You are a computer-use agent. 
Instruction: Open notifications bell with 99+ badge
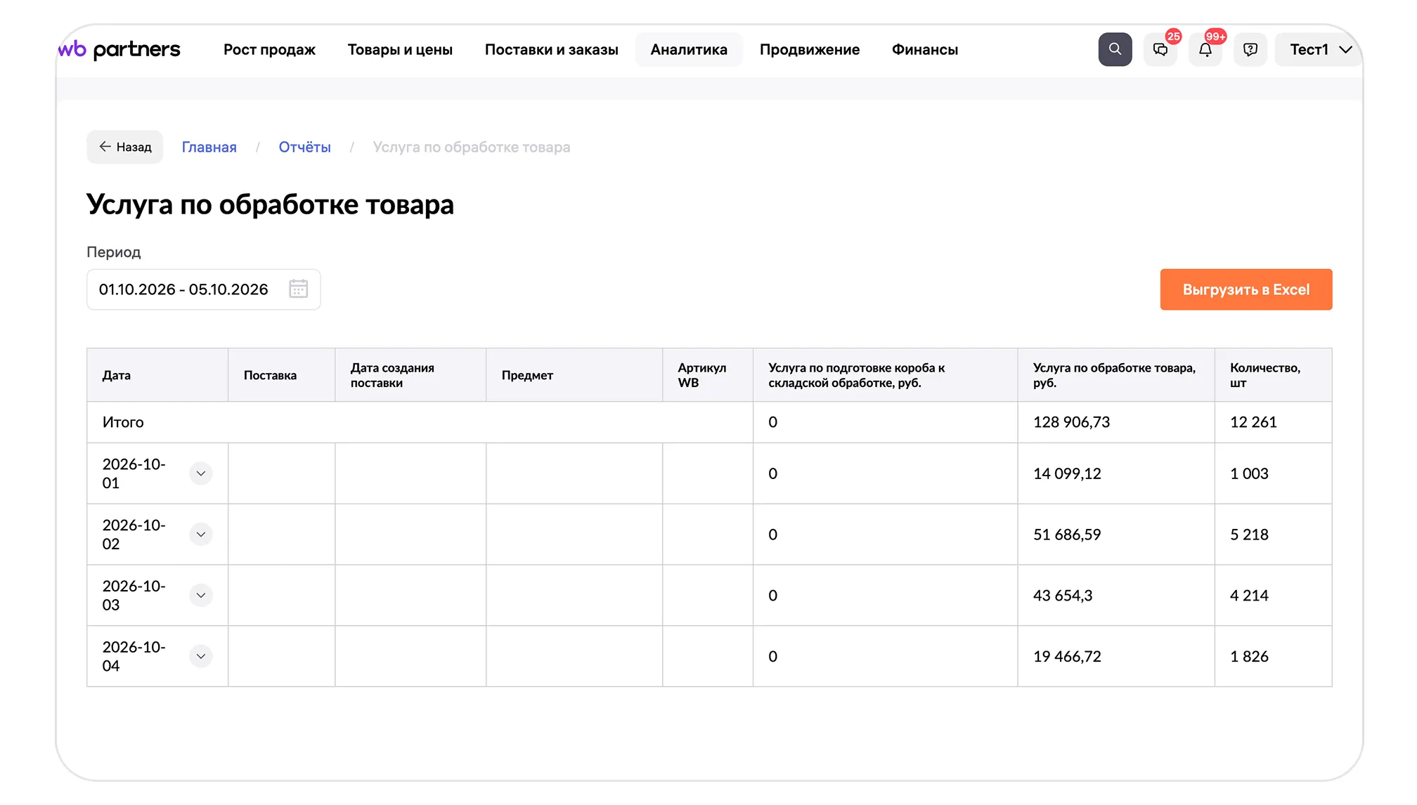pos(1205,49)
